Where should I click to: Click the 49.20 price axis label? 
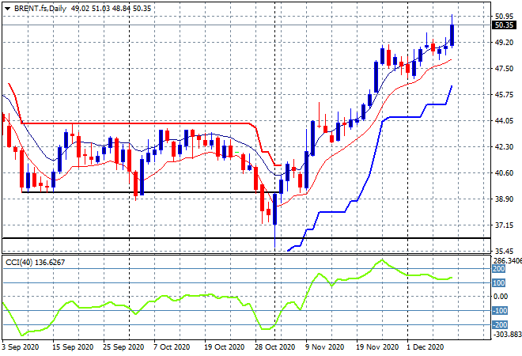pyautogui.click(x=504, y=42)
